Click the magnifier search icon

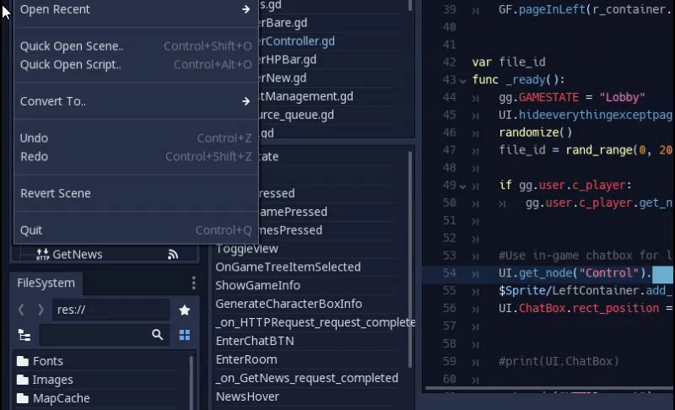[x=158, y=335]
